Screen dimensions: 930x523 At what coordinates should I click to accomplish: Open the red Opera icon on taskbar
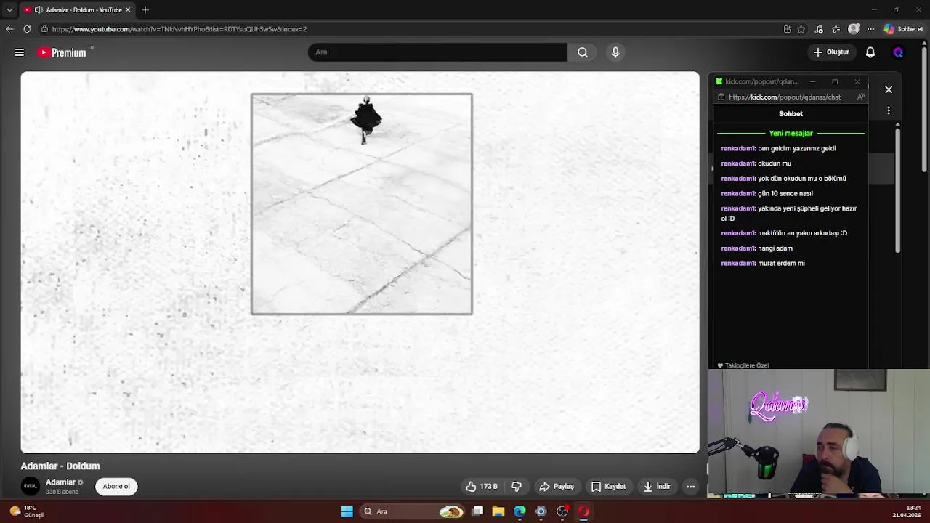point(583,511)
